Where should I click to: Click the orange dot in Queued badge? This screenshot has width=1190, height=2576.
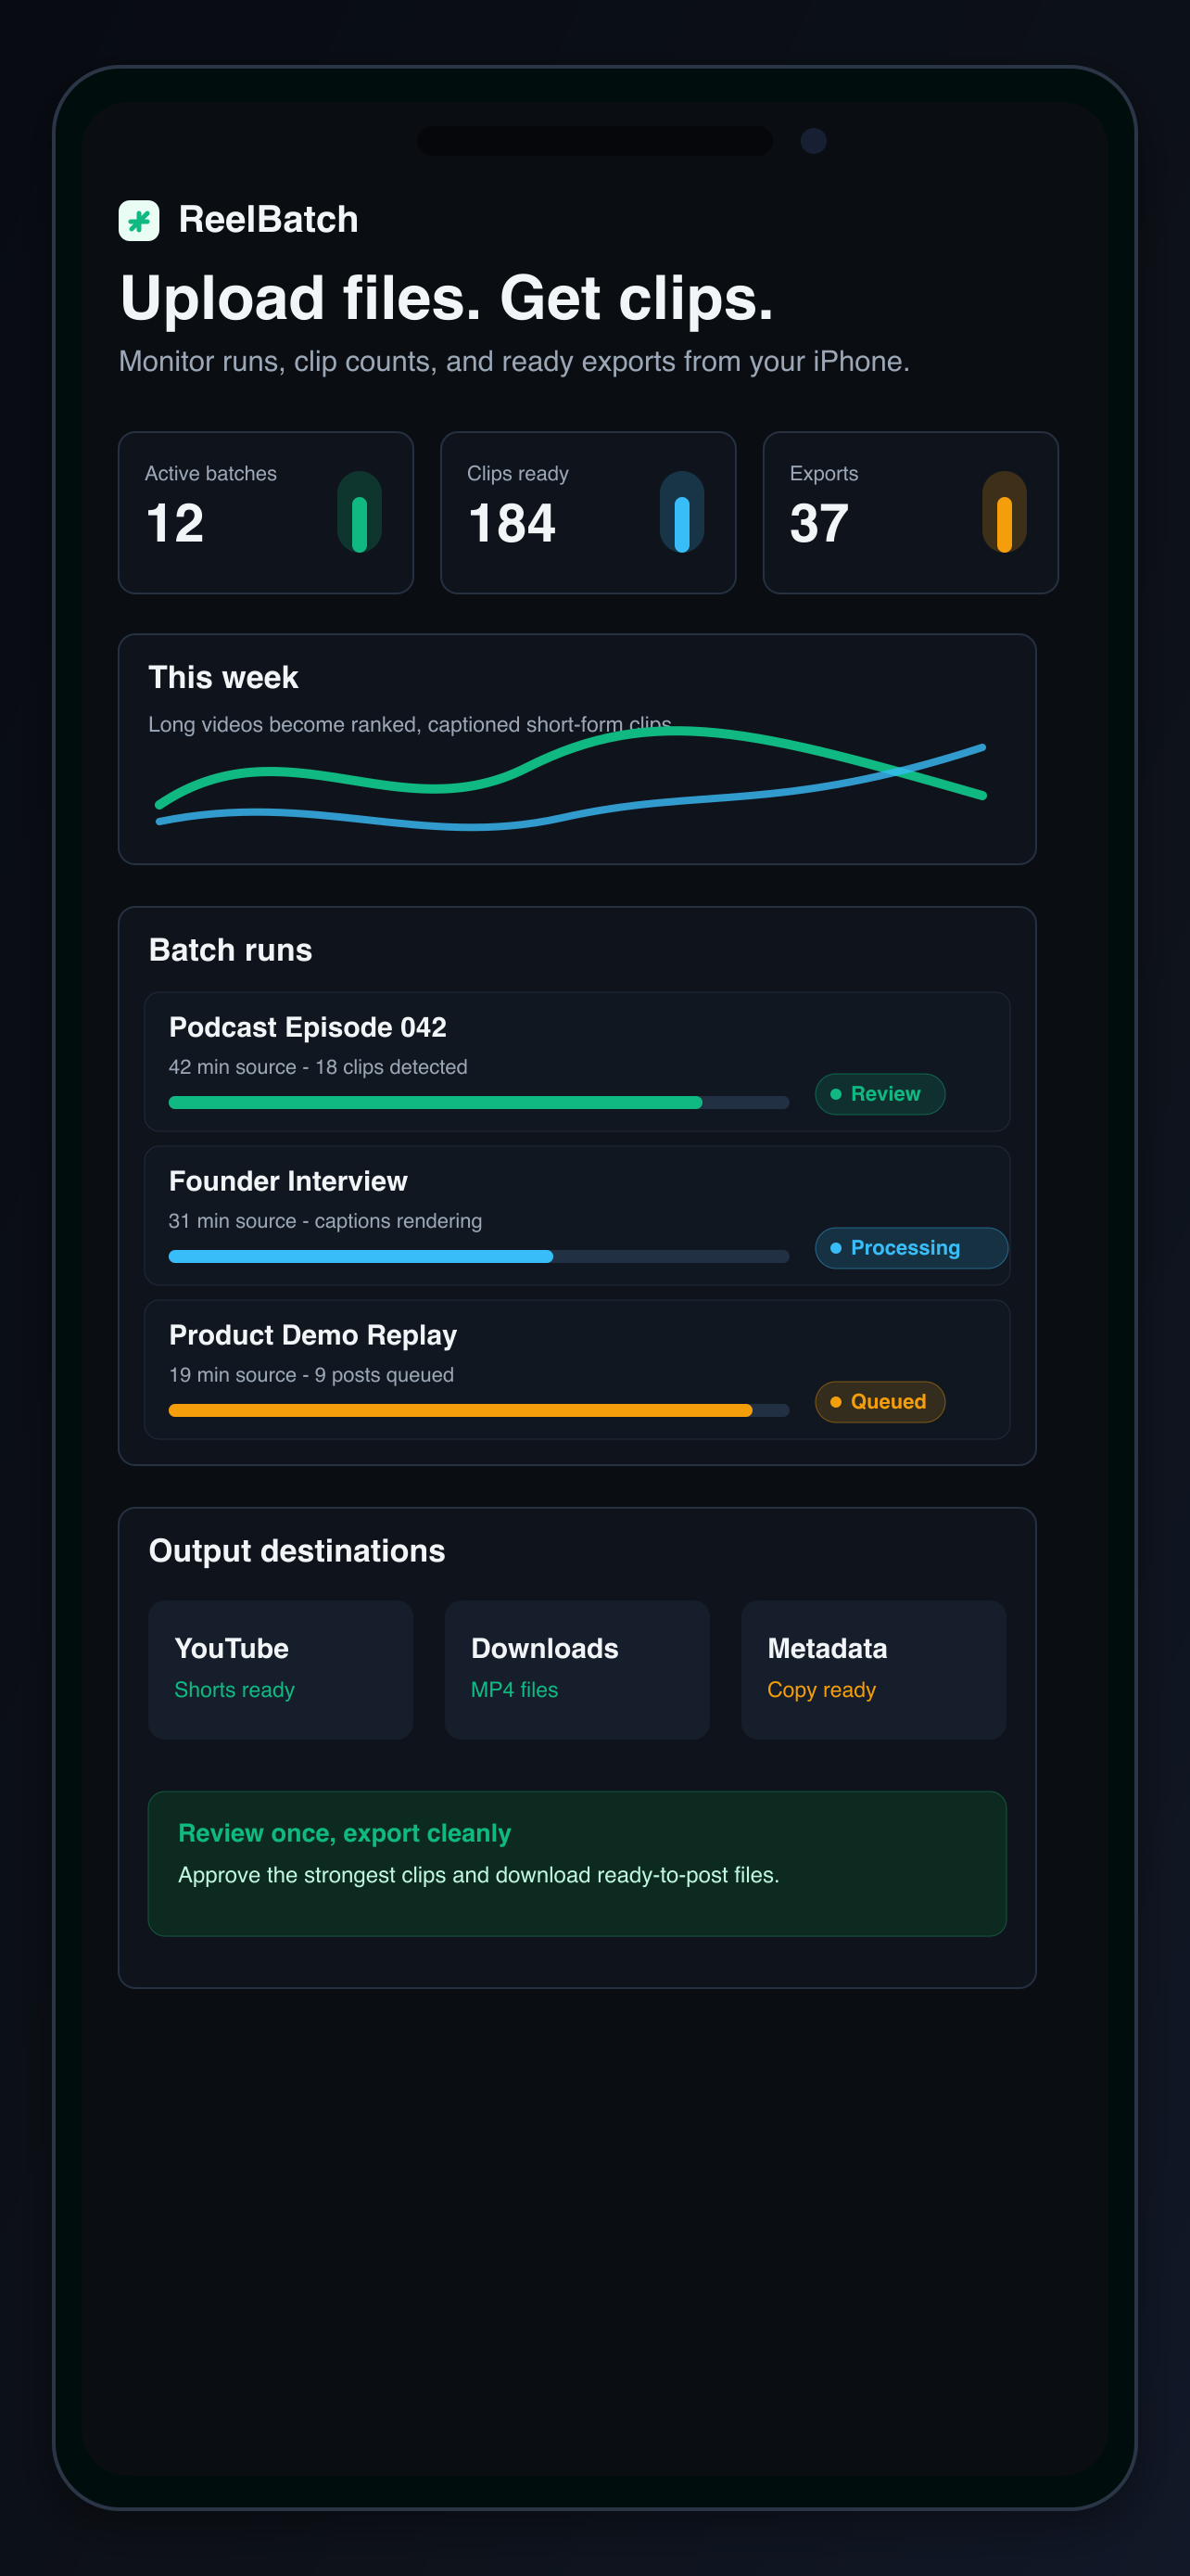point(835,1402)
